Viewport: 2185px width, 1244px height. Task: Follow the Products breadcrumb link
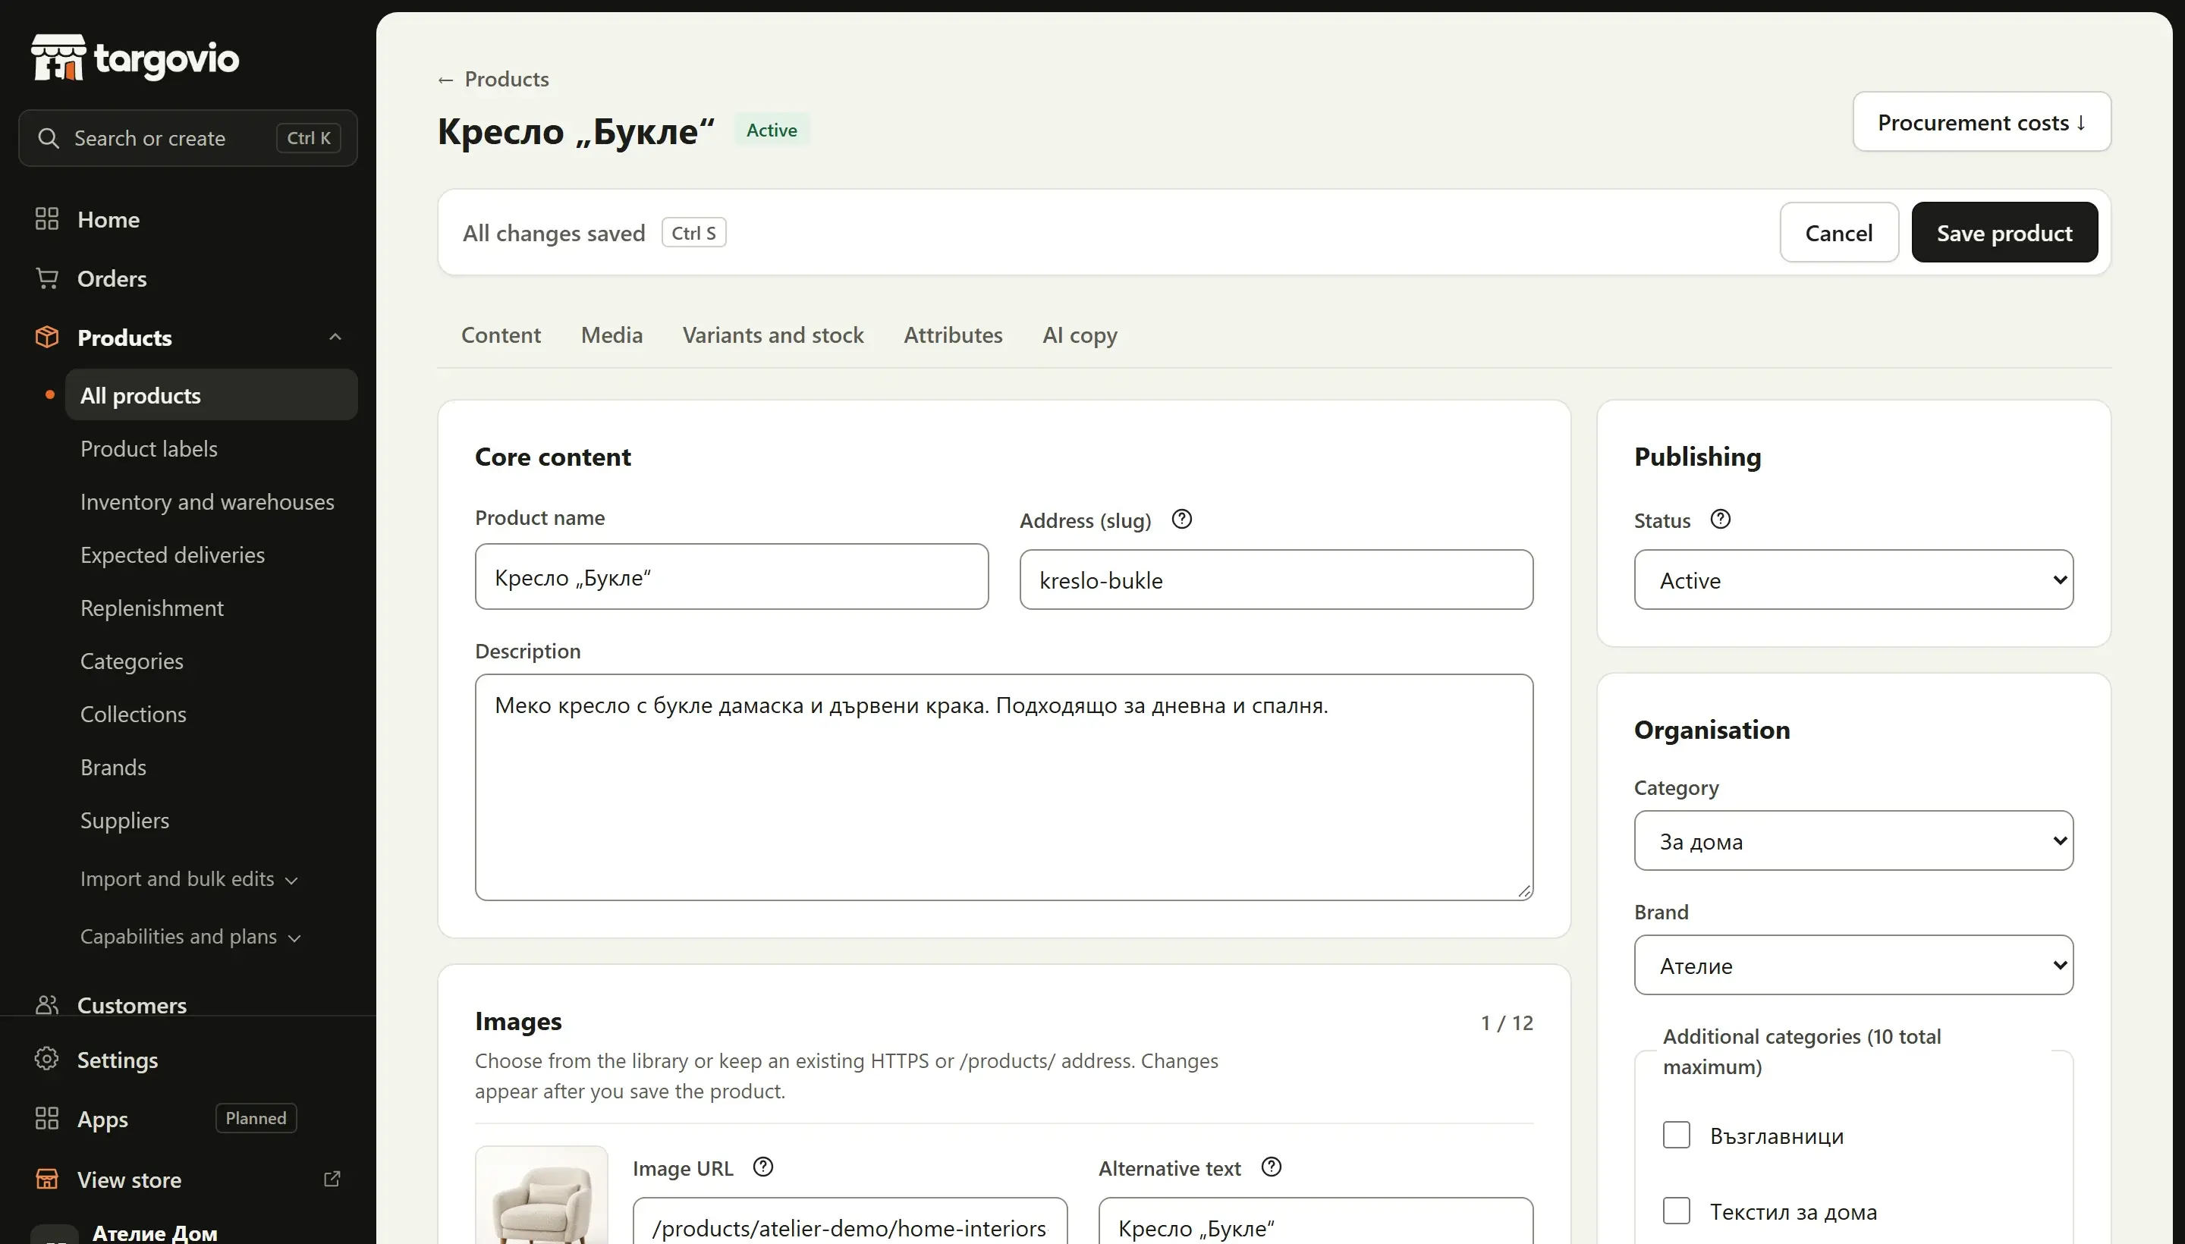(x=507, y=80)
